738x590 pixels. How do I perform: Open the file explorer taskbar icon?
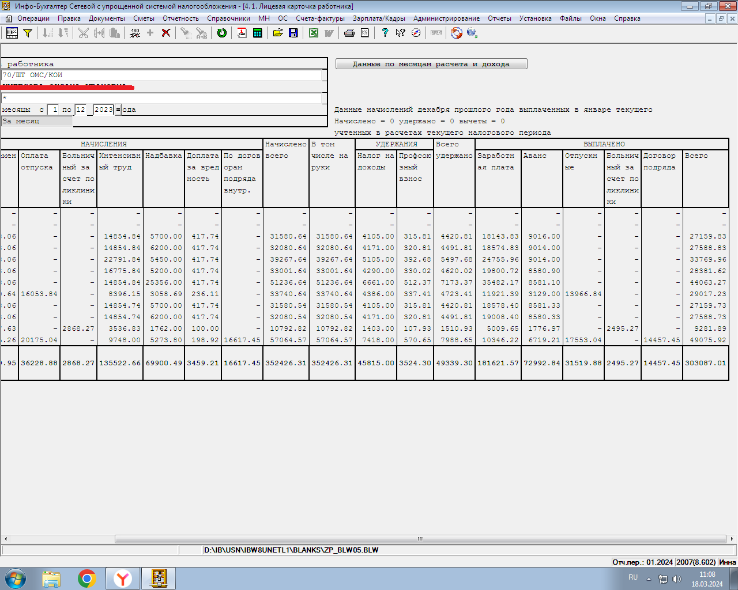51,578
